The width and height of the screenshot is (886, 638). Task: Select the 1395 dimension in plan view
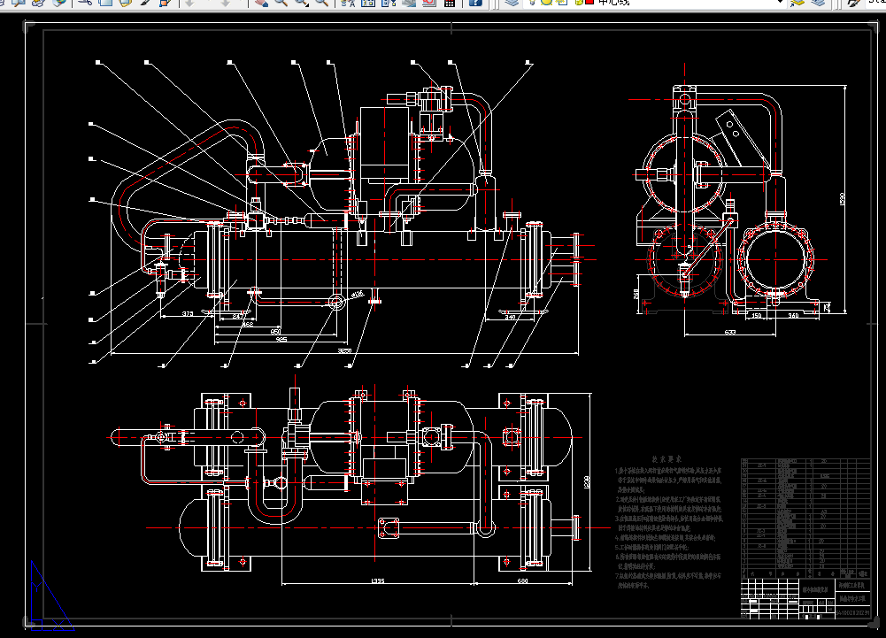377,580
